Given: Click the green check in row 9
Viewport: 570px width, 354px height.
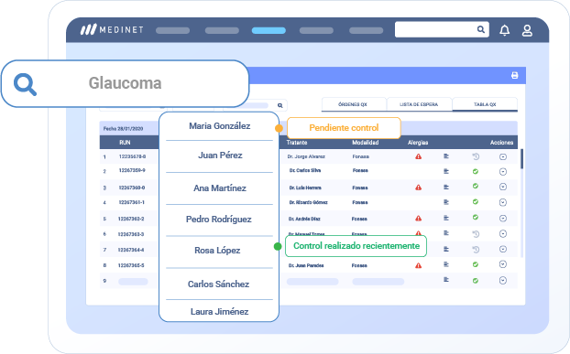Looking at the screenshot, I should click(x=475, y=281).
